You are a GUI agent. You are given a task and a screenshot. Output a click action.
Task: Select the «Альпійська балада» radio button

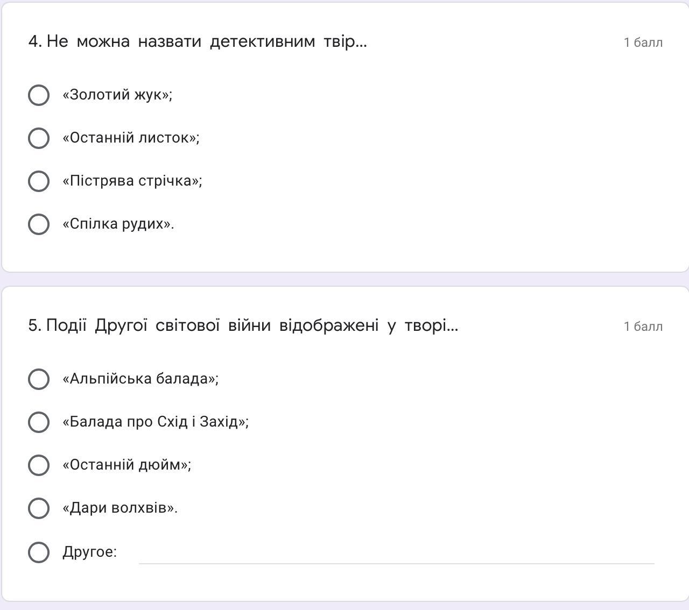[x=39, y=379]
